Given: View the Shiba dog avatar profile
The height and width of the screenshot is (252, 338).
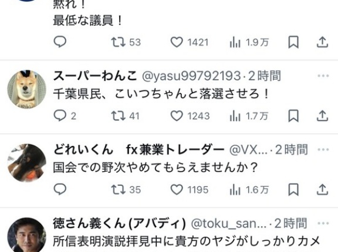Looking at the screenshot, I should coord(27,89).
